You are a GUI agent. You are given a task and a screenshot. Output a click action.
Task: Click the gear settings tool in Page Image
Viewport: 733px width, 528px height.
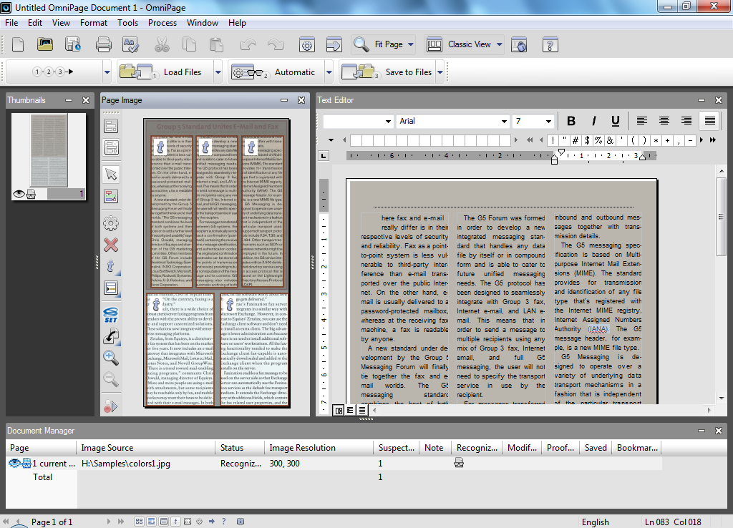pos(111,223)
